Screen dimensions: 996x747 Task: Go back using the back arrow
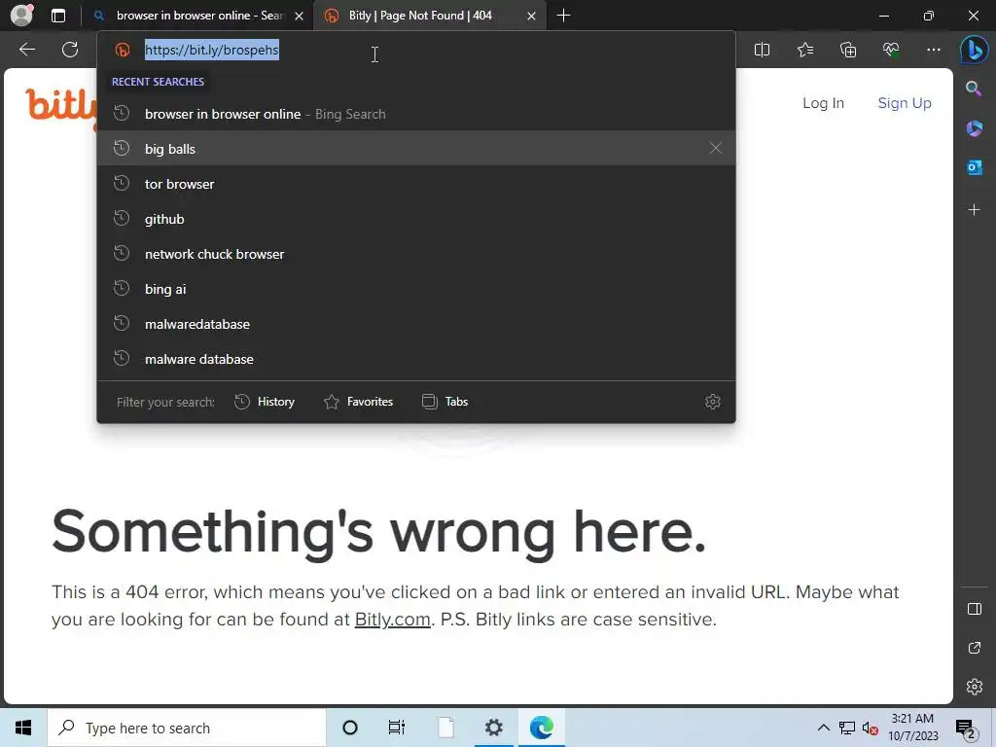tap(27, 50)
